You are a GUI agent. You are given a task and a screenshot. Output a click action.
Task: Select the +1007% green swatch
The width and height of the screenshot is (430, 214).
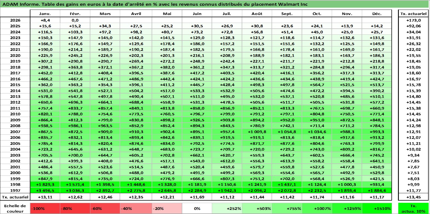point(317,208)
